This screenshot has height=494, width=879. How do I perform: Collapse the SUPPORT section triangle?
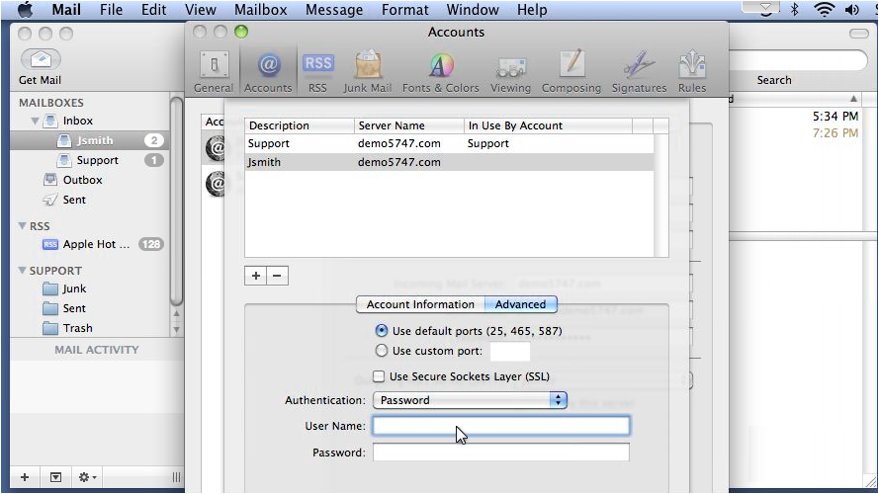click(x=23, y=270)
